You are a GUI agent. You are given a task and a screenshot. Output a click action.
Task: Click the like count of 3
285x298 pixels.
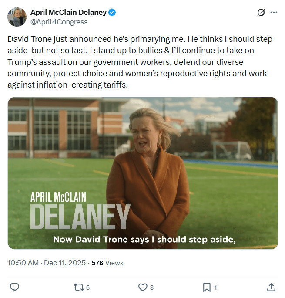(152, 287)
